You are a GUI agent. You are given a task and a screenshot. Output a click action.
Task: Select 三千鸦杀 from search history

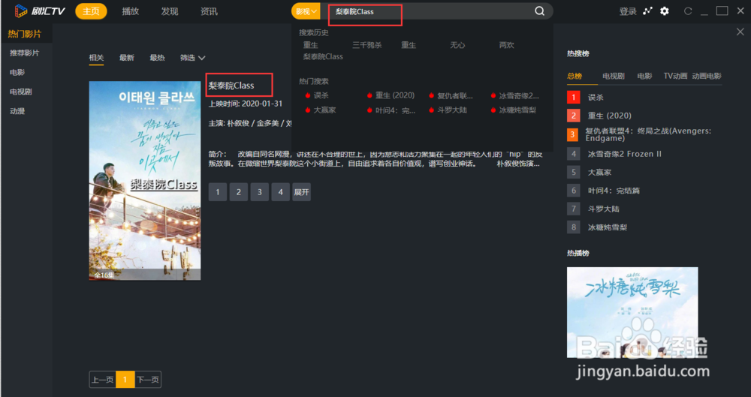pos(367,45)
